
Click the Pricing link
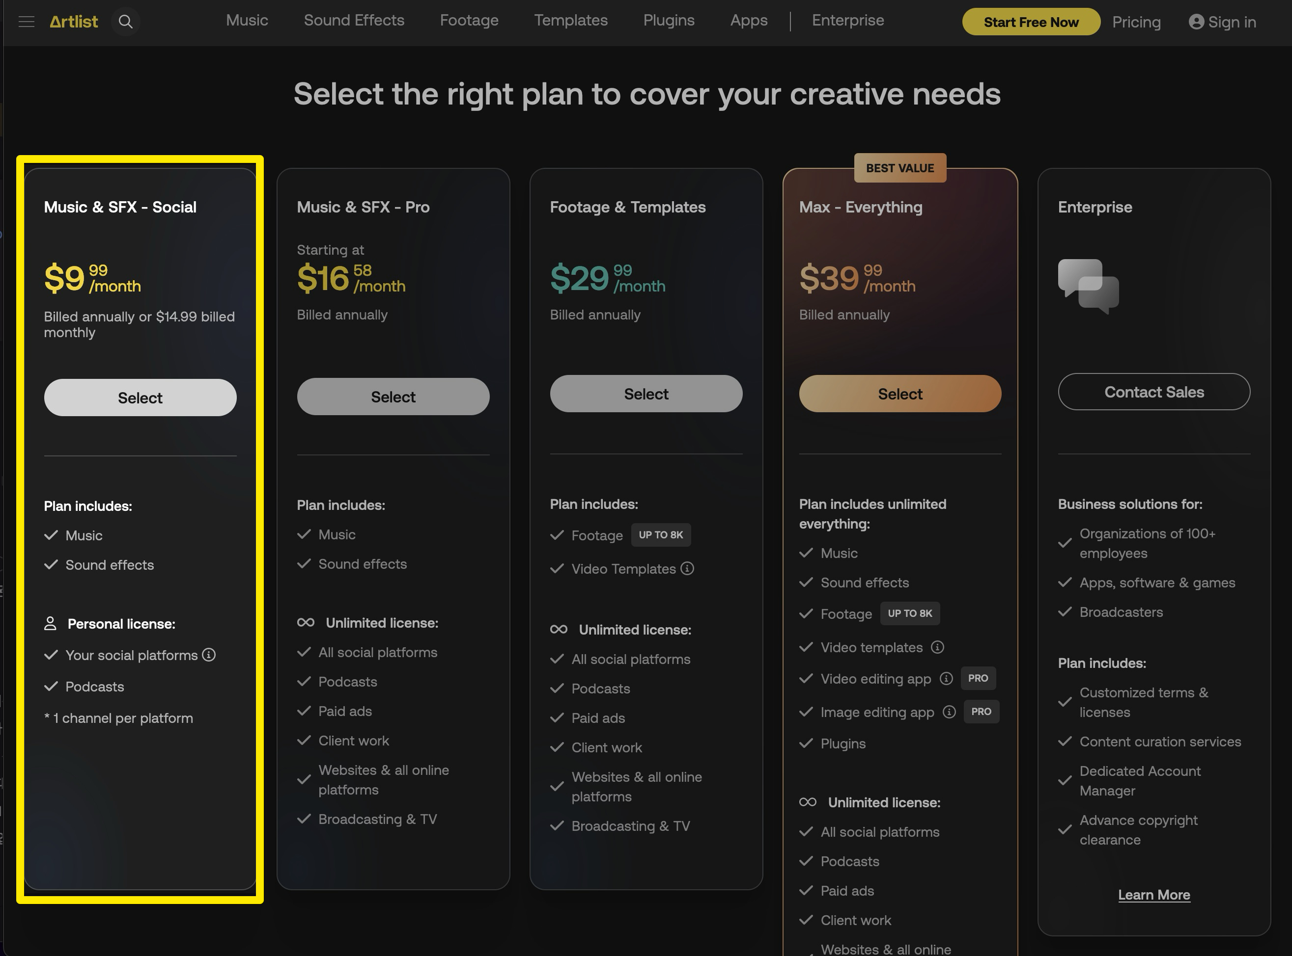coord(1136,22)
